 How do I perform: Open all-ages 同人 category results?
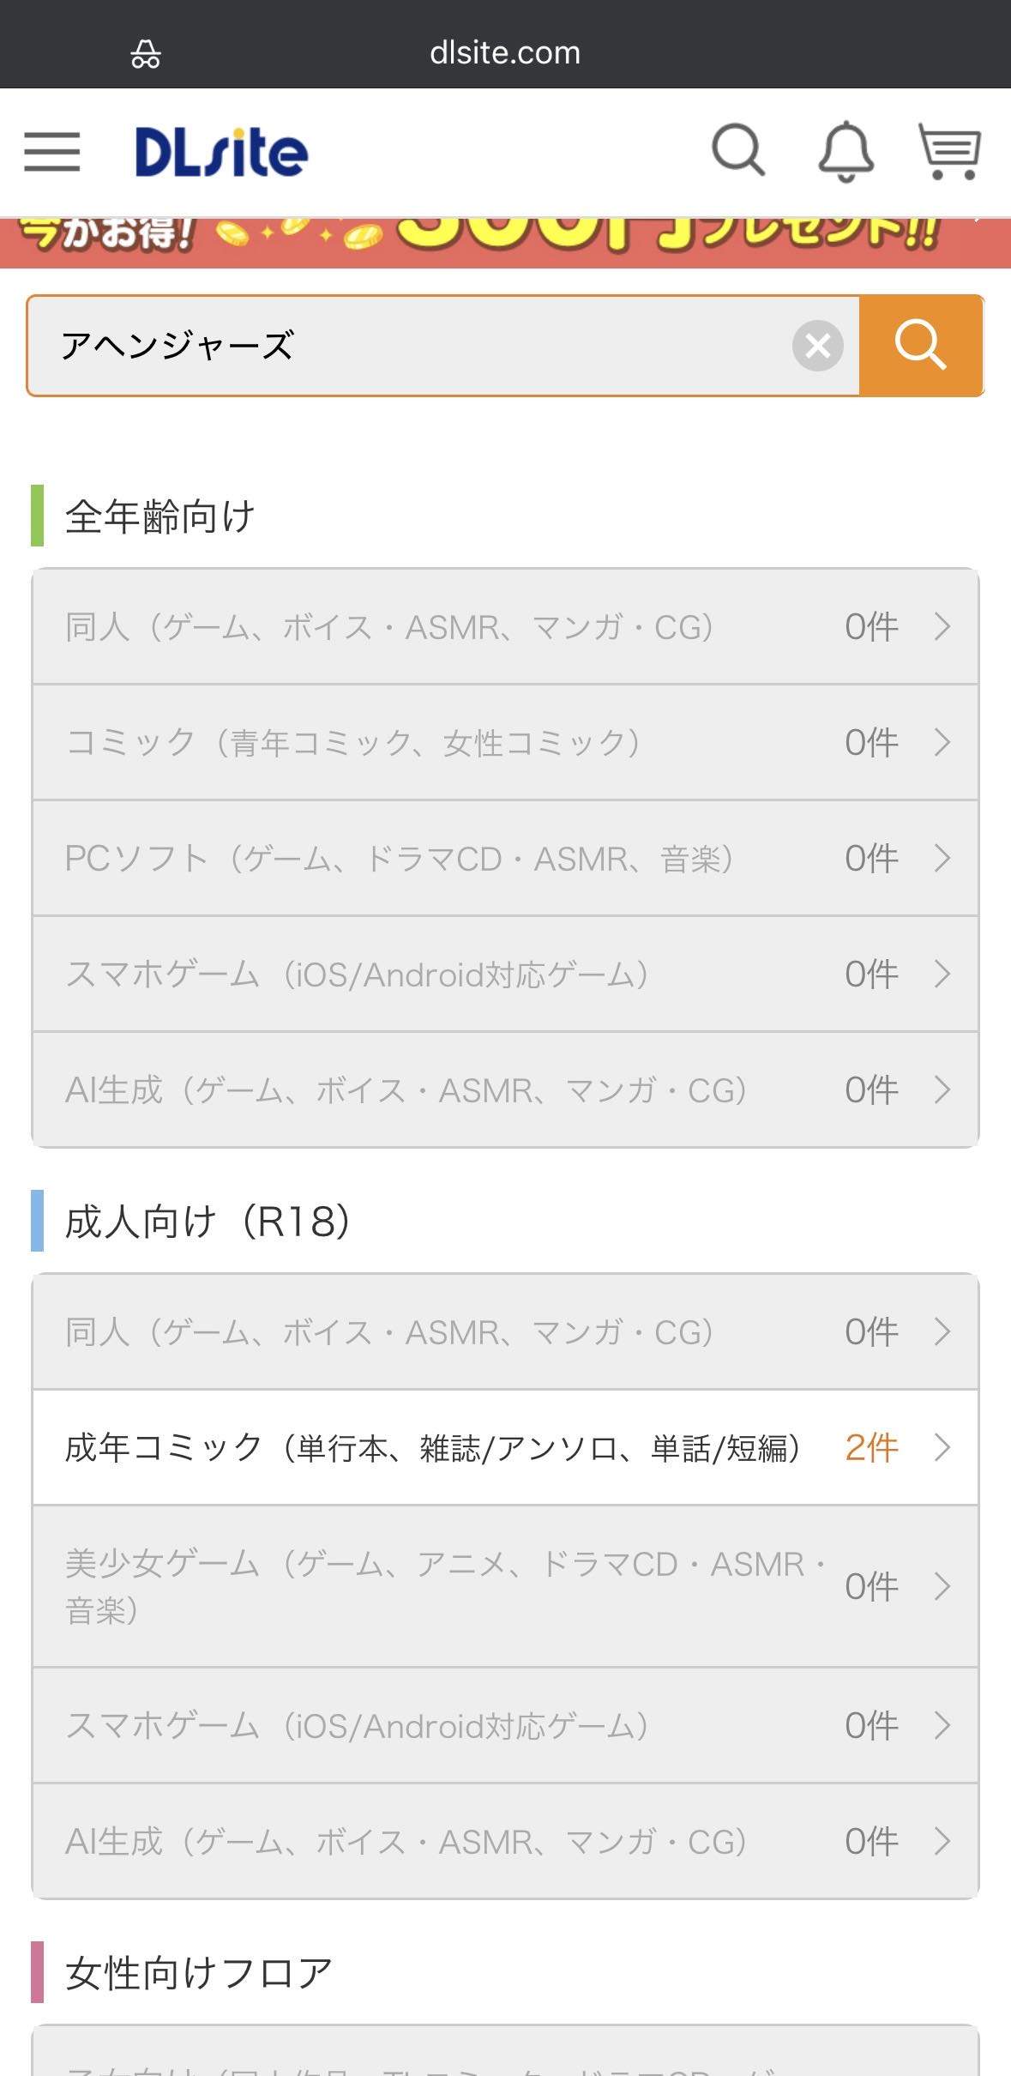click(x=505, y=627)
